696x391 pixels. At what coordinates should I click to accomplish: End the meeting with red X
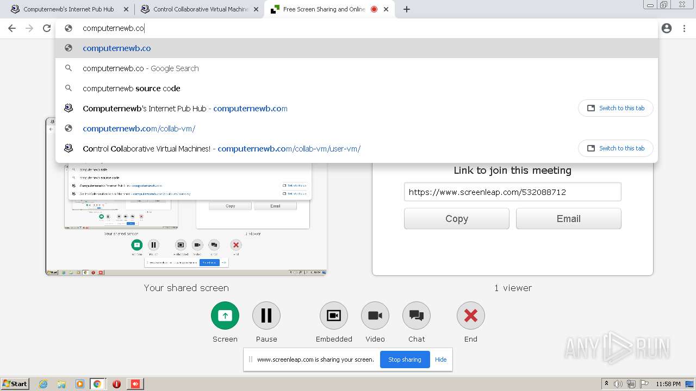click(471, 316)
